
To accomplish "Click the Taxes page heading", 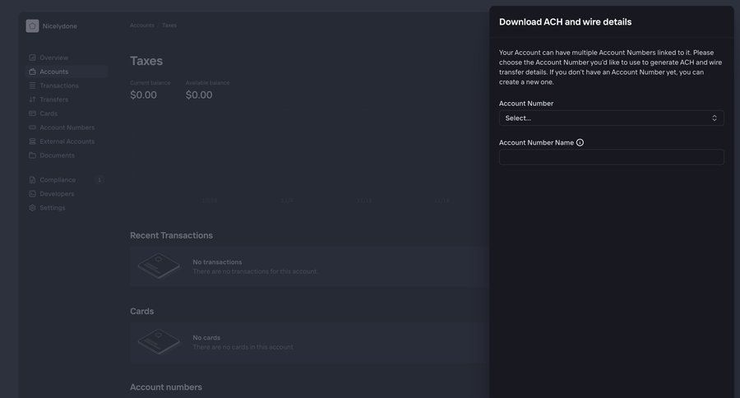I will 146,61.
